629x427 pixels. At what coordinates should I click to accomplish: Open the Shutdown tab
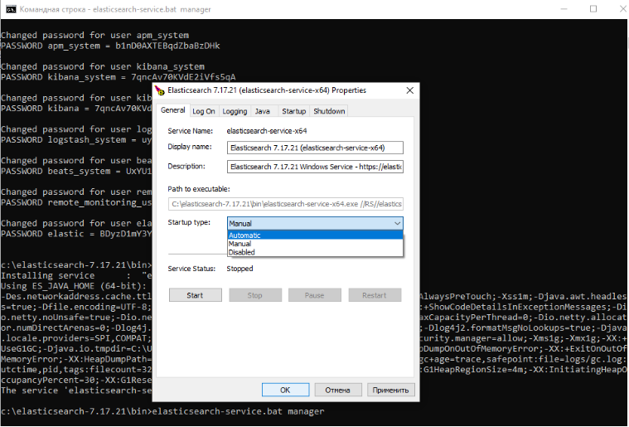tap(329, 111)
